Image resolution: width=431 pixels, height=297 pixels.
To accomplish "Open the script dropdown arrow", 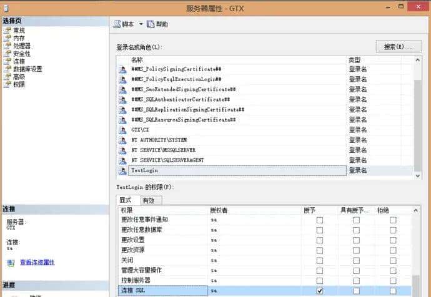I will pos(141,24).
